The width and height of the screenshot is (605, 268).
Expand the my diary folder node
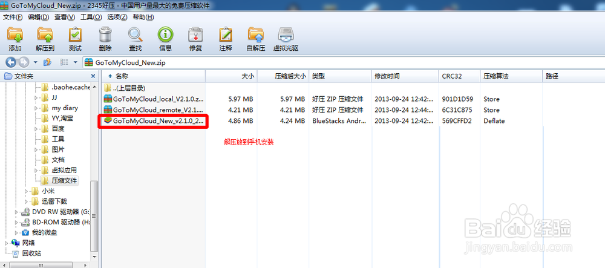pos(36,108)
